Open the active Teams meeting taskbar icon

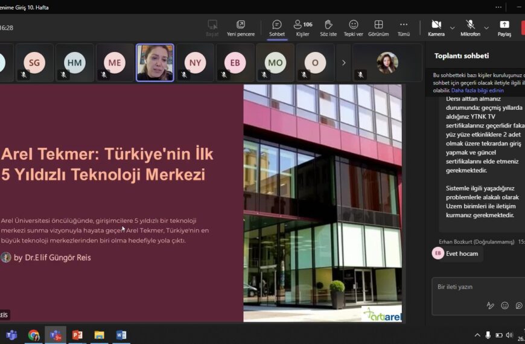pos(56,334)
